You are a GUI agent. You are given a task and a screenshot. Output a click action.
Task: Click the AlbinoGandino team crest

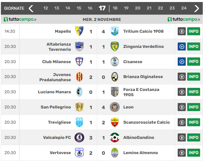coord(115,137)
